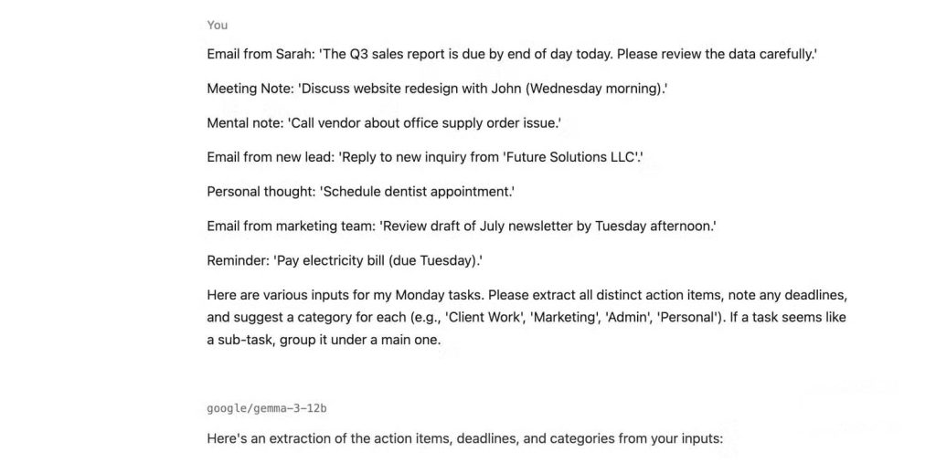Click the 'Here's an extraction' response line
This screenshot has height=463, width=936.
pos(465,439)
